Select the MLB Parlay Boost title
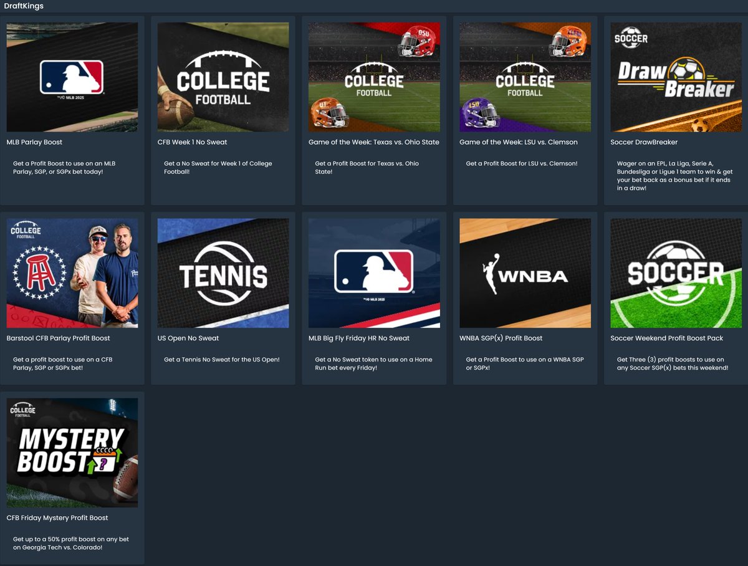 click(34, 142)
